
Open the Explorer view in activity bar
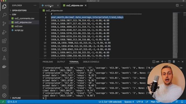coord(4,6)
